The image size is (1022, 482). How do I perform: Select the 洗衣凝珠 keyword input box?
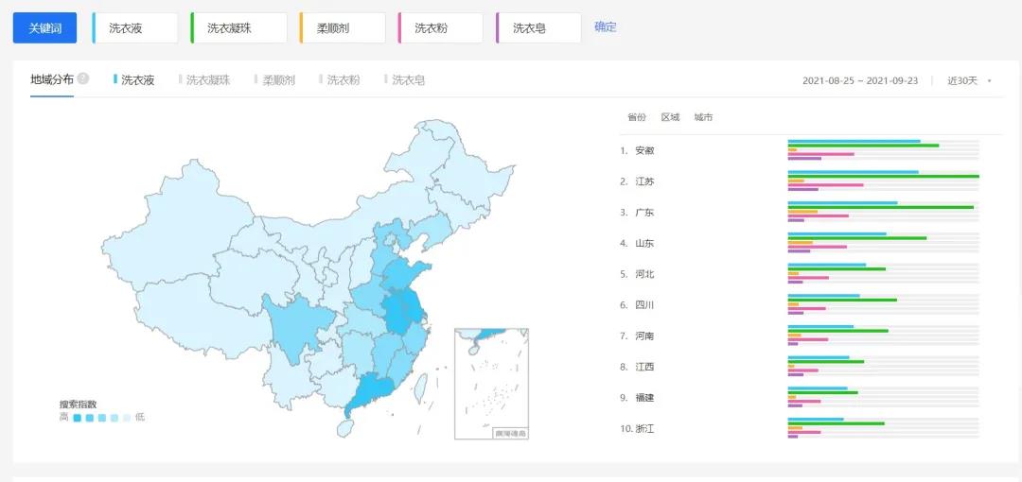tap(239, 28)
